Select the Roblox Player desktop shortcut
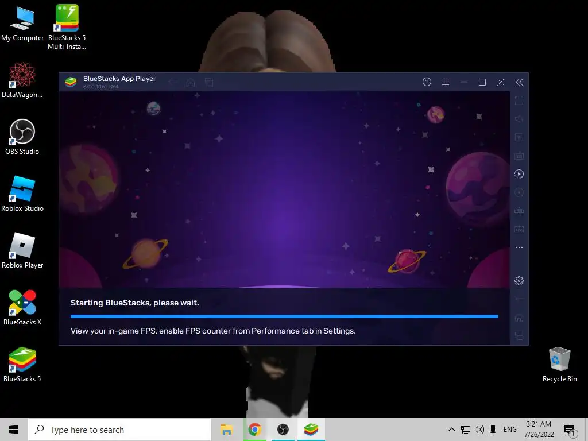The image size is (588, 441). (x=22, y=250)
